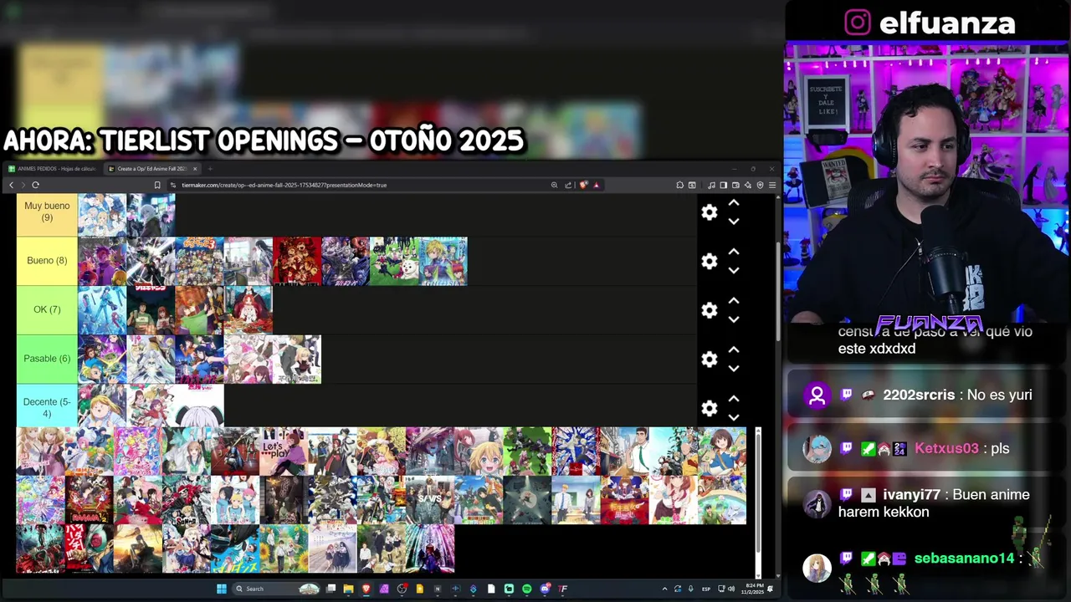Click the page vertical scrollbar
This screenshot has height=602, width=1071.
coord(778,293)
